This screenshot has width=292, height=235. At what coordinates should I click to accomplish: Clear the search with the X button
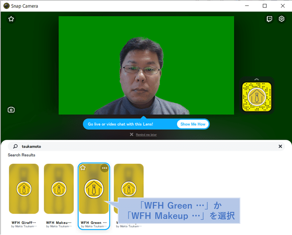280,146
